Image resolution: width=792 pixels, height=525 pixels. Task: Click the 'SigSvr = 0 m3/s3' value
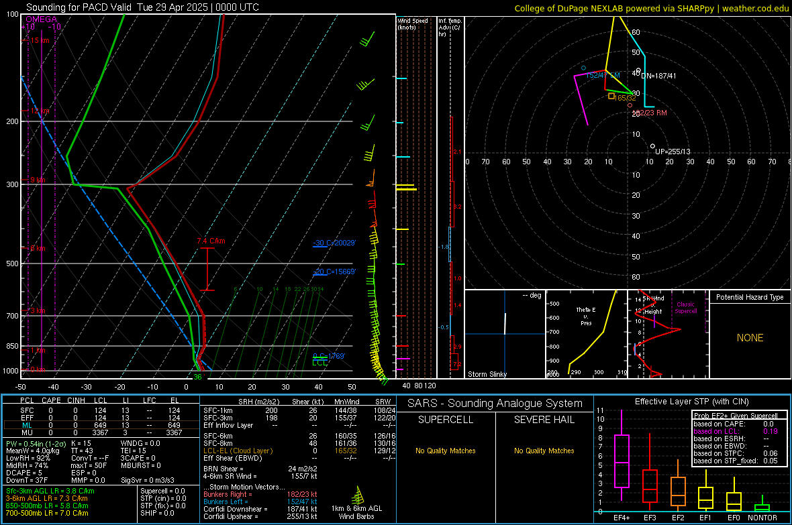tap(148, 480)
